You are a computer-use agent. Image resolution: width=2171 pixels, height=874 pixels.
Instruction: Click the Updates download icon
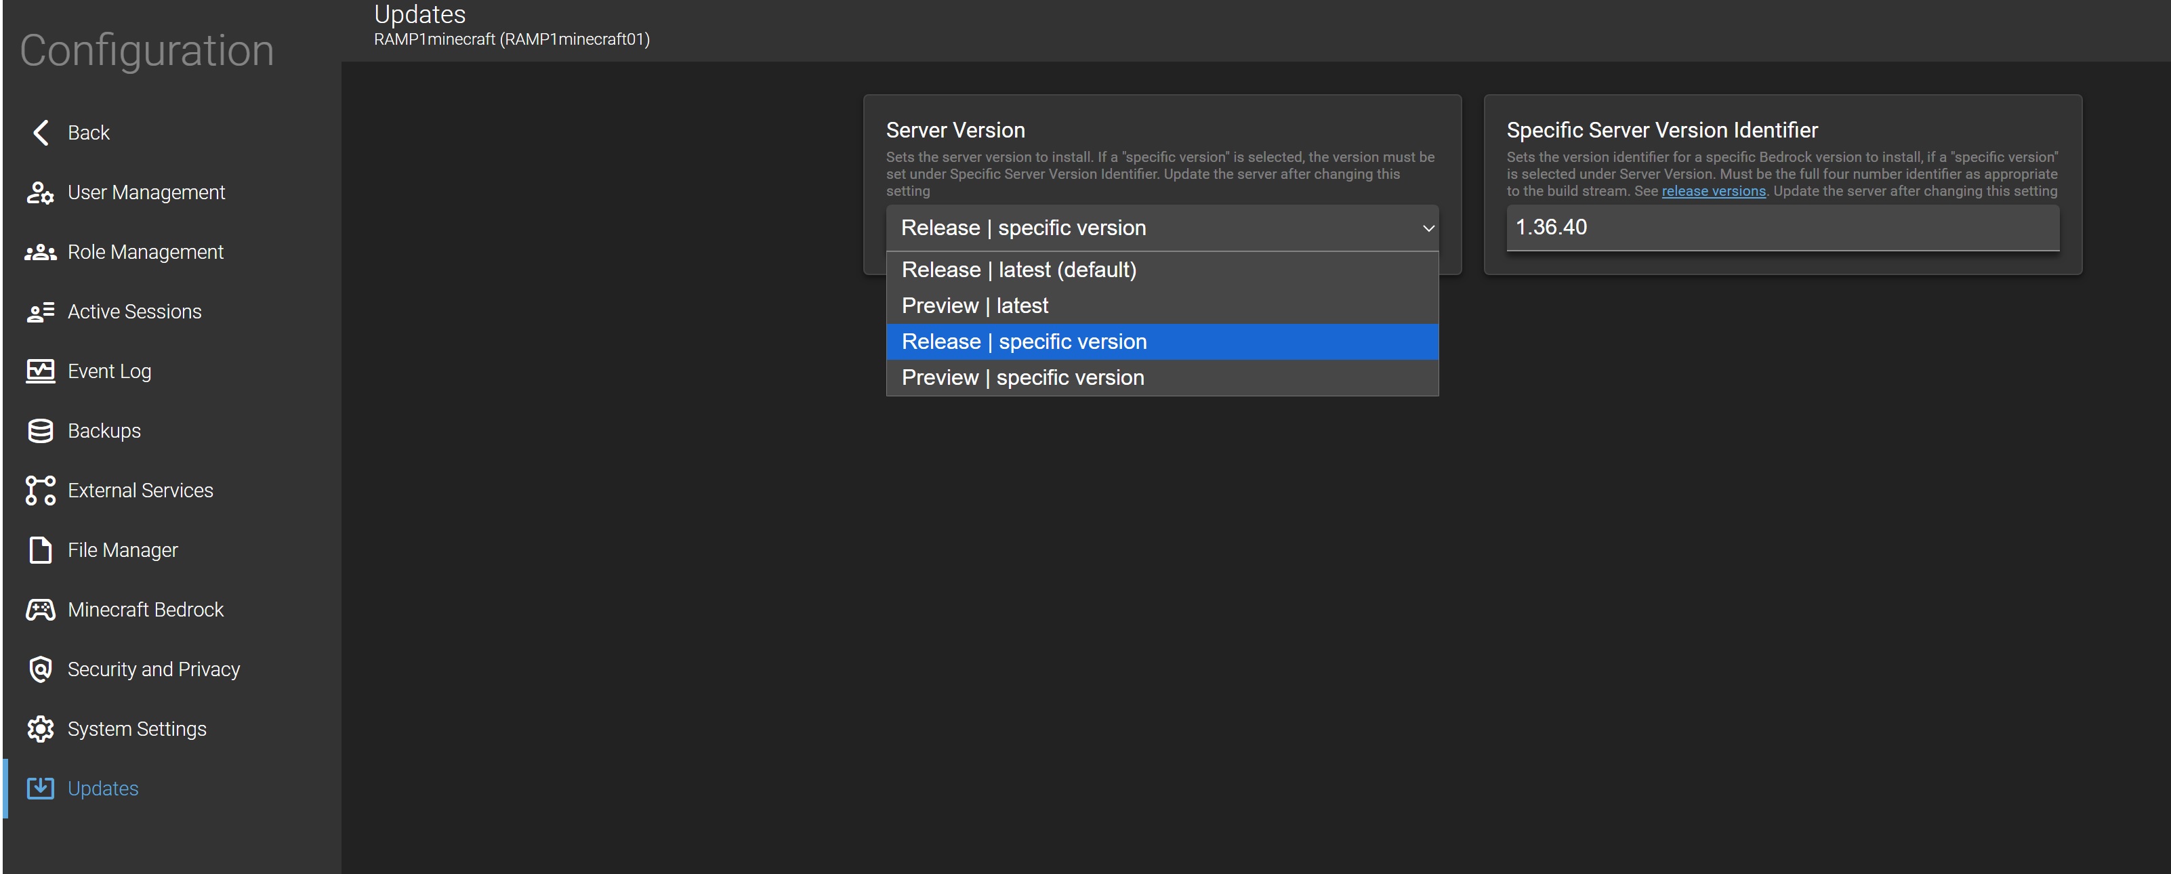tap(39, 788)
